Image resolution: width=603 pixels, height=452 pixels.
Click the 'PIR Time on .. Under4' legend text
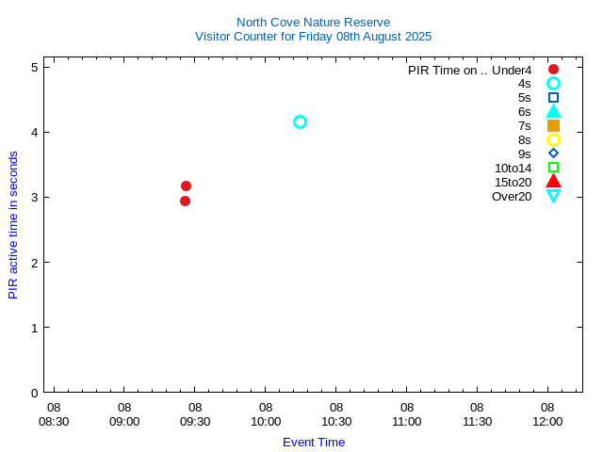[469, 70]
